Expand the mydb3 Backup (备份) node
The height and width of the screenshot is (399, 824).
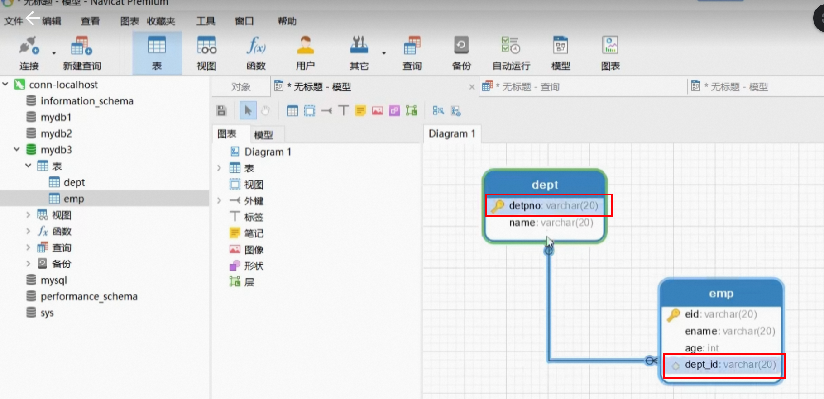(x=28, y=264)
